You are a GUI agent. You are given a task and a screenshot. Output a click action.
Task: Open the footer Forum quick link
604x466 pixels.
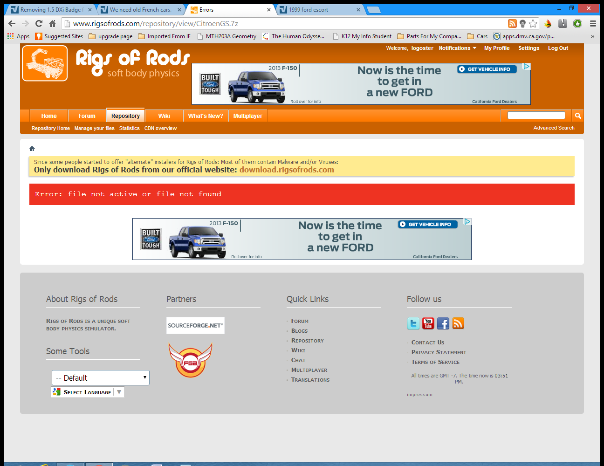tap(300, 321)
